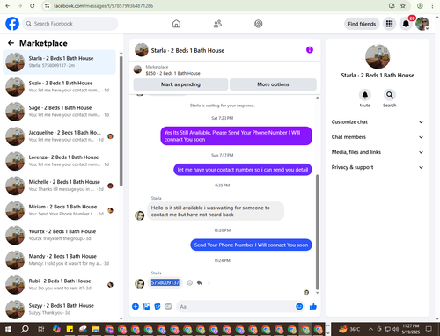This screenshot has width=440, height=336.
Task: Open the emoji picker in message box
Action: pyautogui.click(x=299, y=307)
